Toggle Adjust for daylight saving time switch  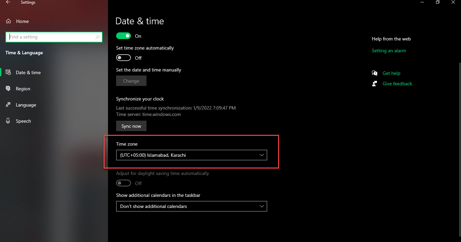[124, 183]
